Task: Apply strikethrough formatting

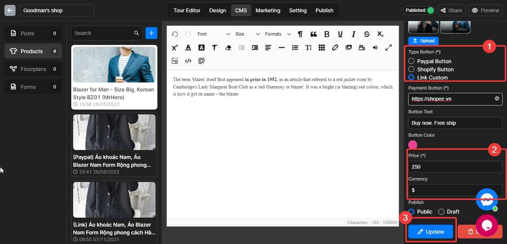Action: pos(367,34)
